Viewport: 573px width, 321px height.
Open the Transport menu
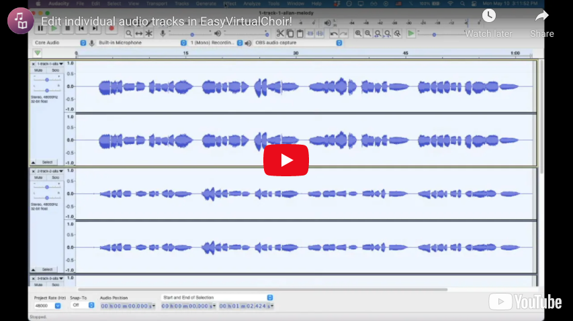(x=157, y=3)
